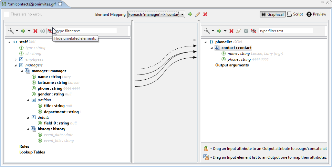Switch to the Script view
The width and height of the screenshot is (332, 167).
[295, 14]
